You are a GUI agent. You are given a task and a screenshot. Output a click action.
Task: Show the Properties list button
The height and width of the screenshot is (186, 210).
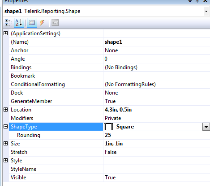(32, 23)
